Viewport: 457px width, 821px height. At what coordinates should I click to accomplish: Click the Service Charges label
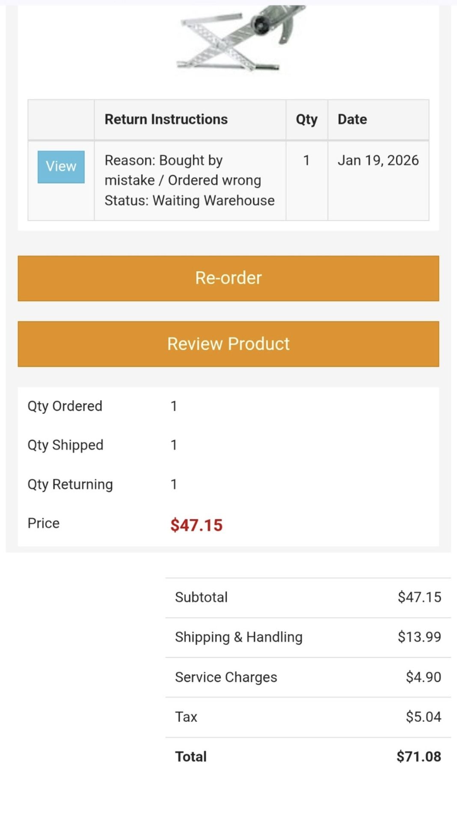(x=226, y=677)
